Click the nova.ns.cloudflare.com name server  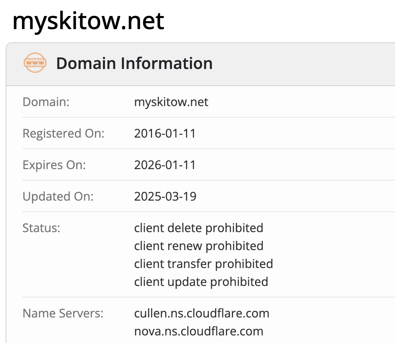(199, 331)
